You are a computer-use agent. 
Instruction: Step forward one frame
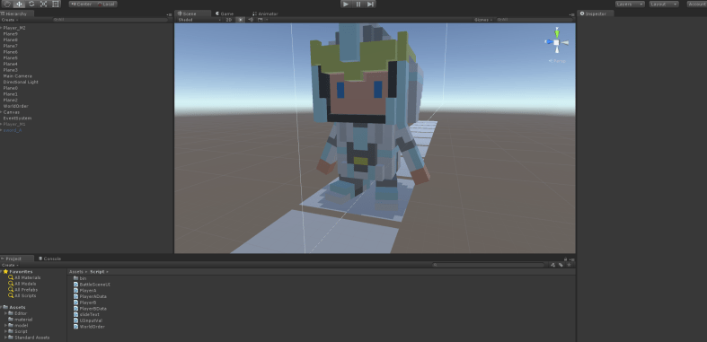pyautogui.click(x=370, y=4)
